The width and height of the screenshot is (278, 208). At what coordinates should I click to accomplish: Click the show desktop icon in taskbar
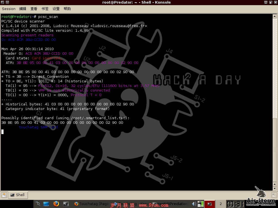pos(46,204)
